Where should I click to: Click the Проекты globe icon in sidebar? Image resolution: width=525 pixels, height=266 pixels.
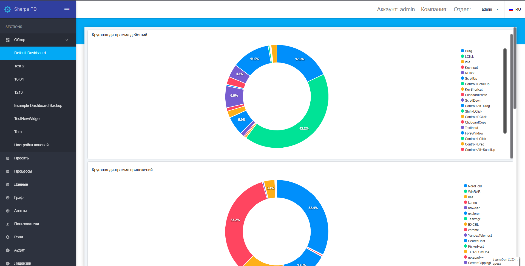[x=8, y=158]
